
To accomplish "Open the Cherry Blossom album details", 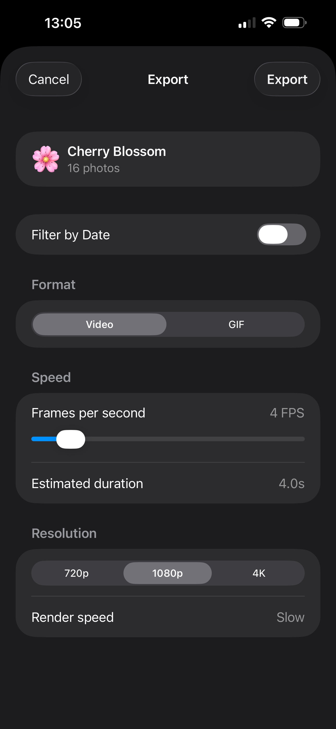I will click(x=168, y=159).
